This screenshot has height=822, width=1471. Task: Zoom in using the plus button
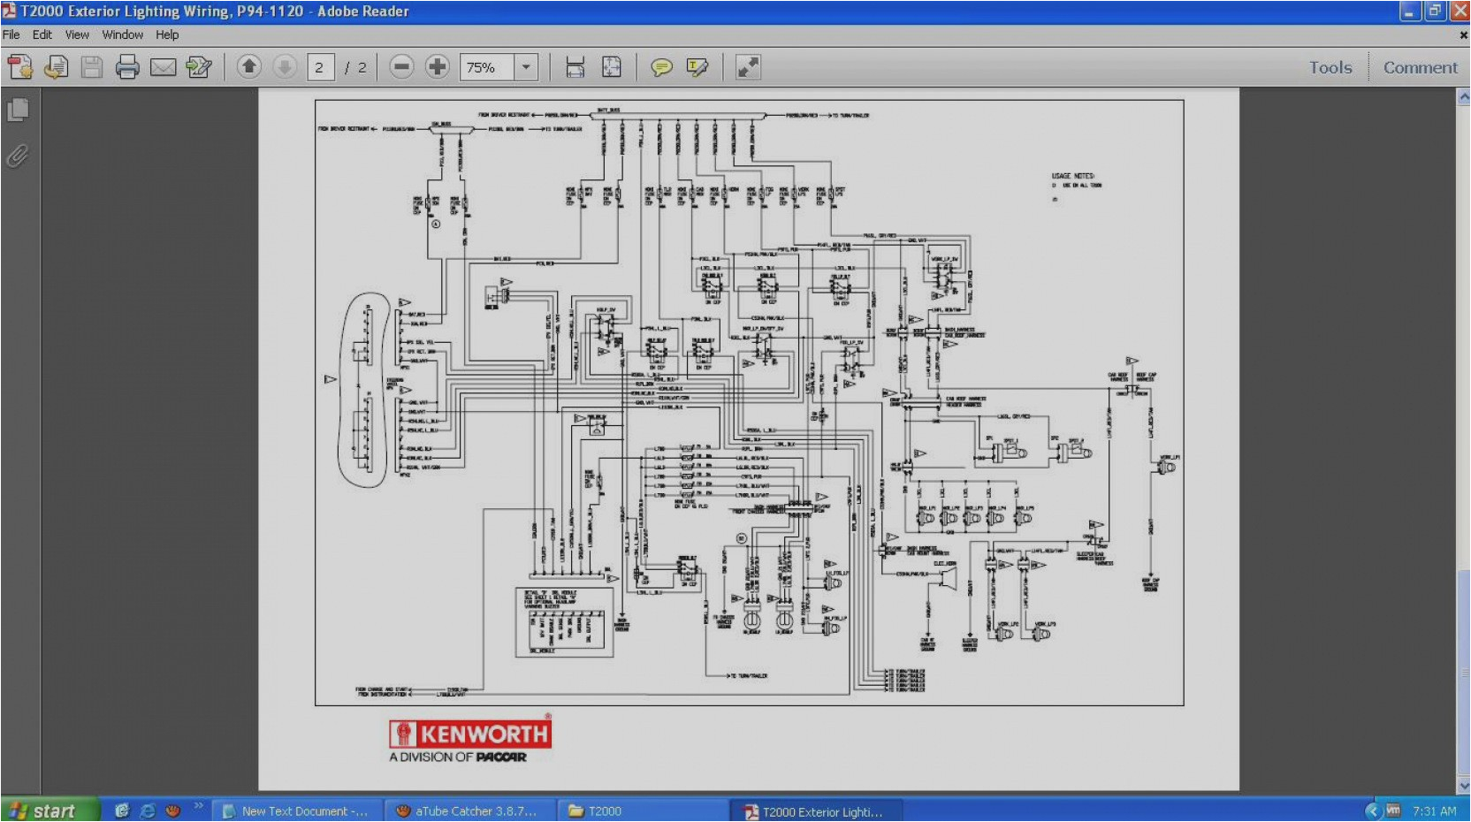[x=438, y=67]
